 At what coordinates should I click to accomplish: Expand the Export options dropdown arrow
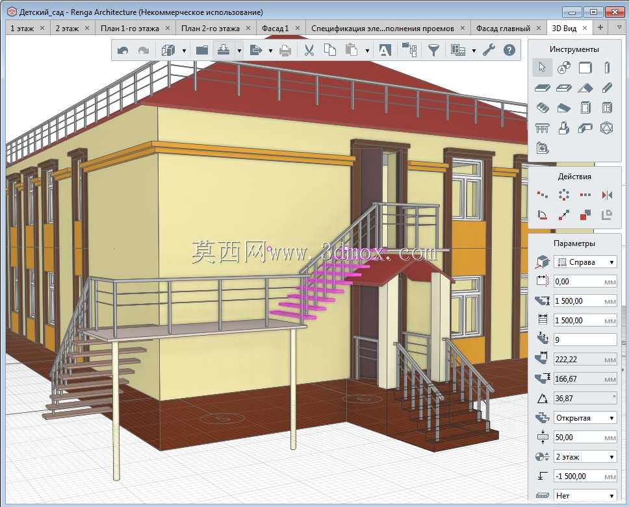(270, 51)
